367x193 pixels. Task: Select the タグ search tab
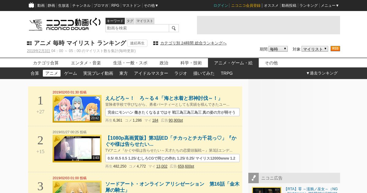click(x=130, y=21)
